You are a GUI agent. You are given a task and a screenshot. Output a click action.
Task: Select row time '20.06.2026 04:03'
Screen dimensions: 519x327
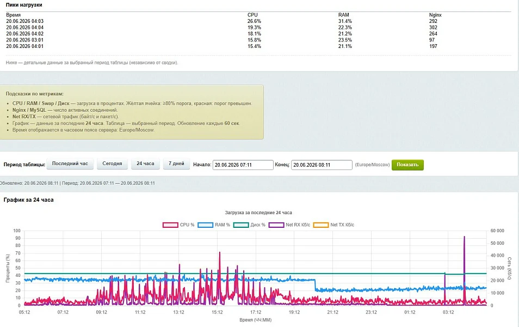point(25,21)
